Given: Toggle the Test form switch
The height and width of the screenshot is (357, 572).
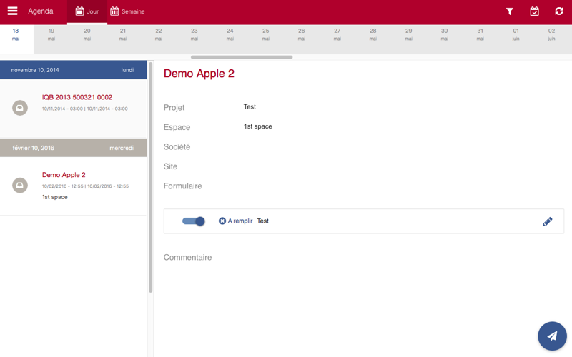Looking at the screenshot, I should [194, 221].
